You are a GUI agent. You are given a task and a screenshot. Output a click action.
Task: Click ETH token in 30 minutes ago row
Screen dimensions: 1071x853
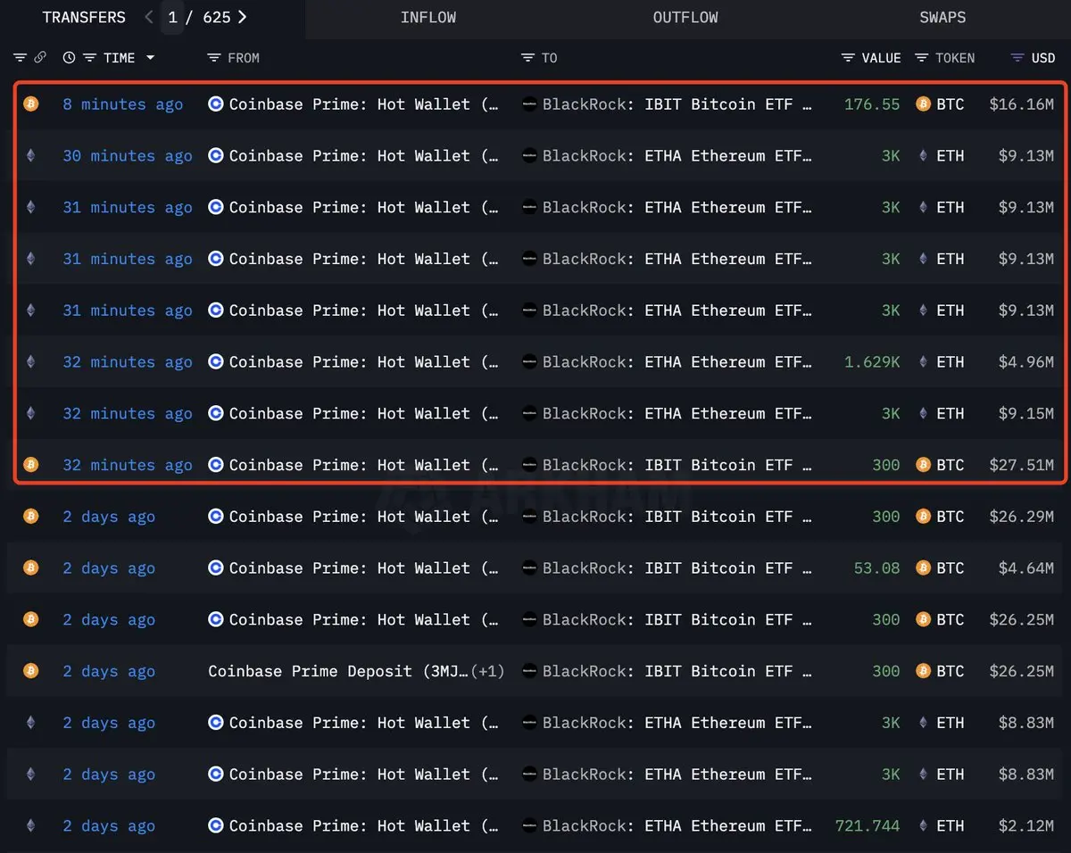pos(940,156)
